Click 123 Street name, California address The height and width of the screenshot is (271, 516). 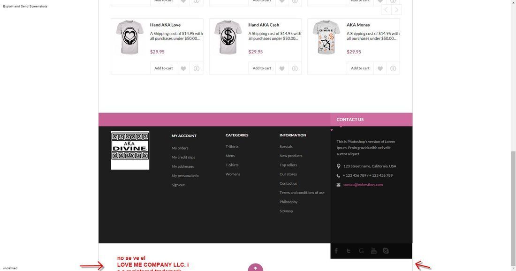point(370,166)
